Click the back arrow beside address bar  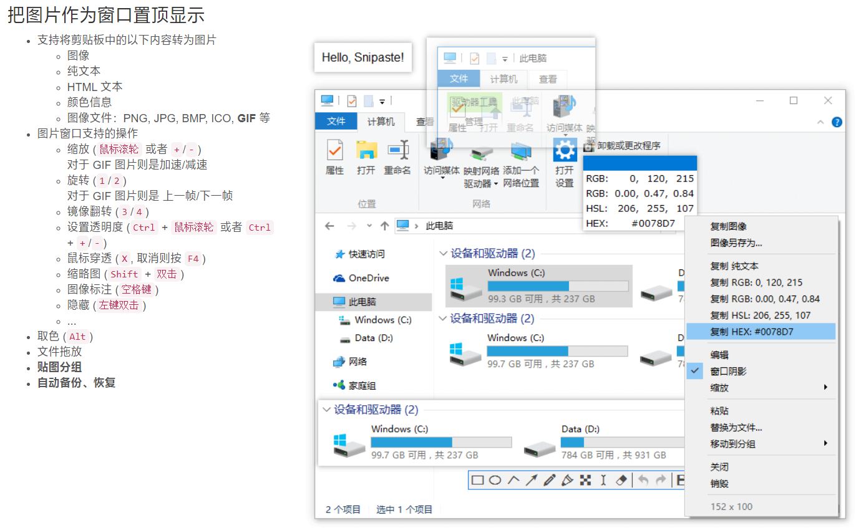tap(329, 226)
